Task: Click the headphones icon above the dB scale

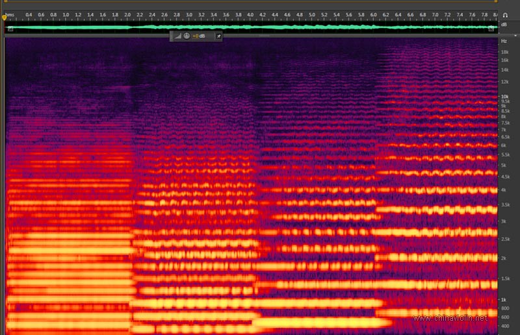Action: pos(505,14)
